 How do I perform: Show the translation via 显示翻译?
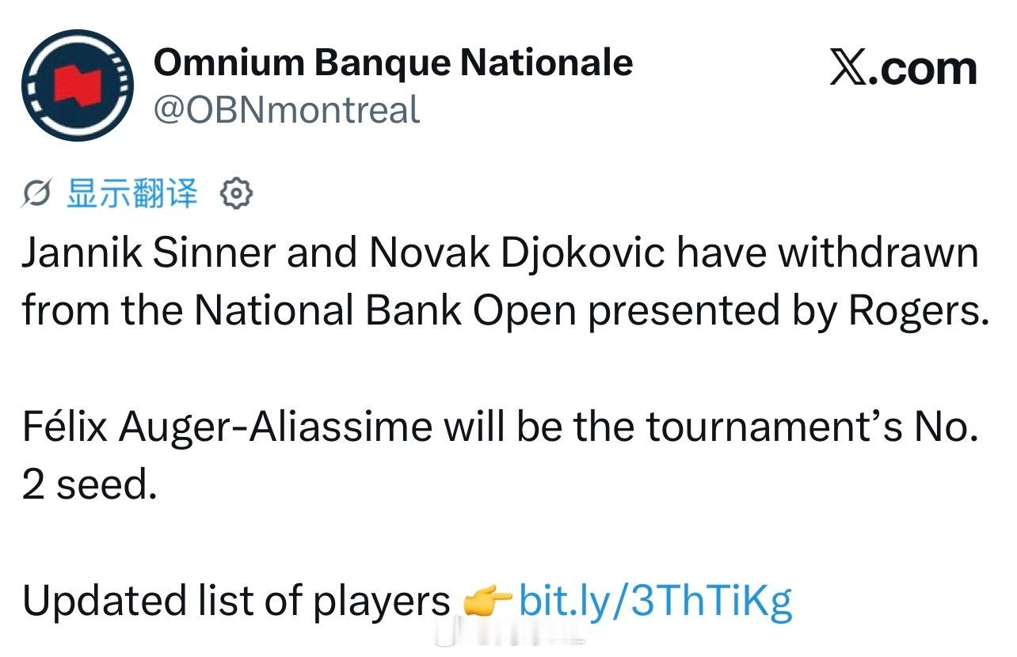(x=131, y=193)
